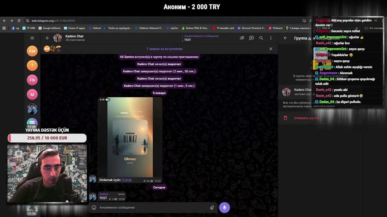
Task: Open the Texture PNG & Text bookmark
Action: (x=195, y=28)
